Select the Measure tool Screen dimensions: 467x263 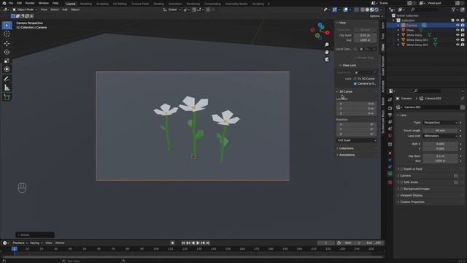tap(7, 88)
